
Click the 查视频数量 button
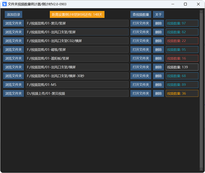(x=141, y=14)
